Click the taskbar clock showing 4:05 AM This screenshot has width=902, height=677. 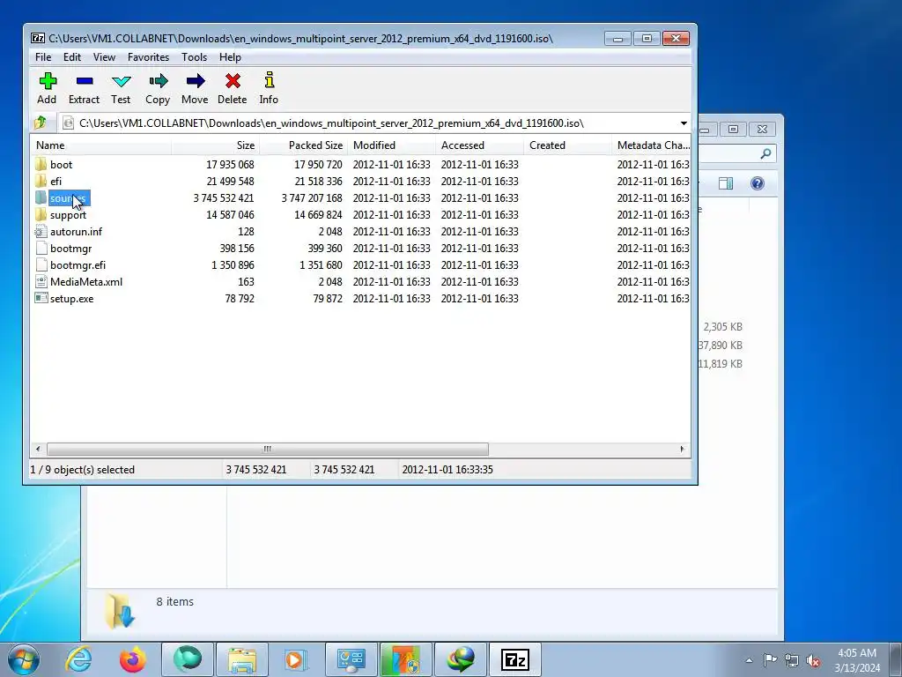pos(857,660)
